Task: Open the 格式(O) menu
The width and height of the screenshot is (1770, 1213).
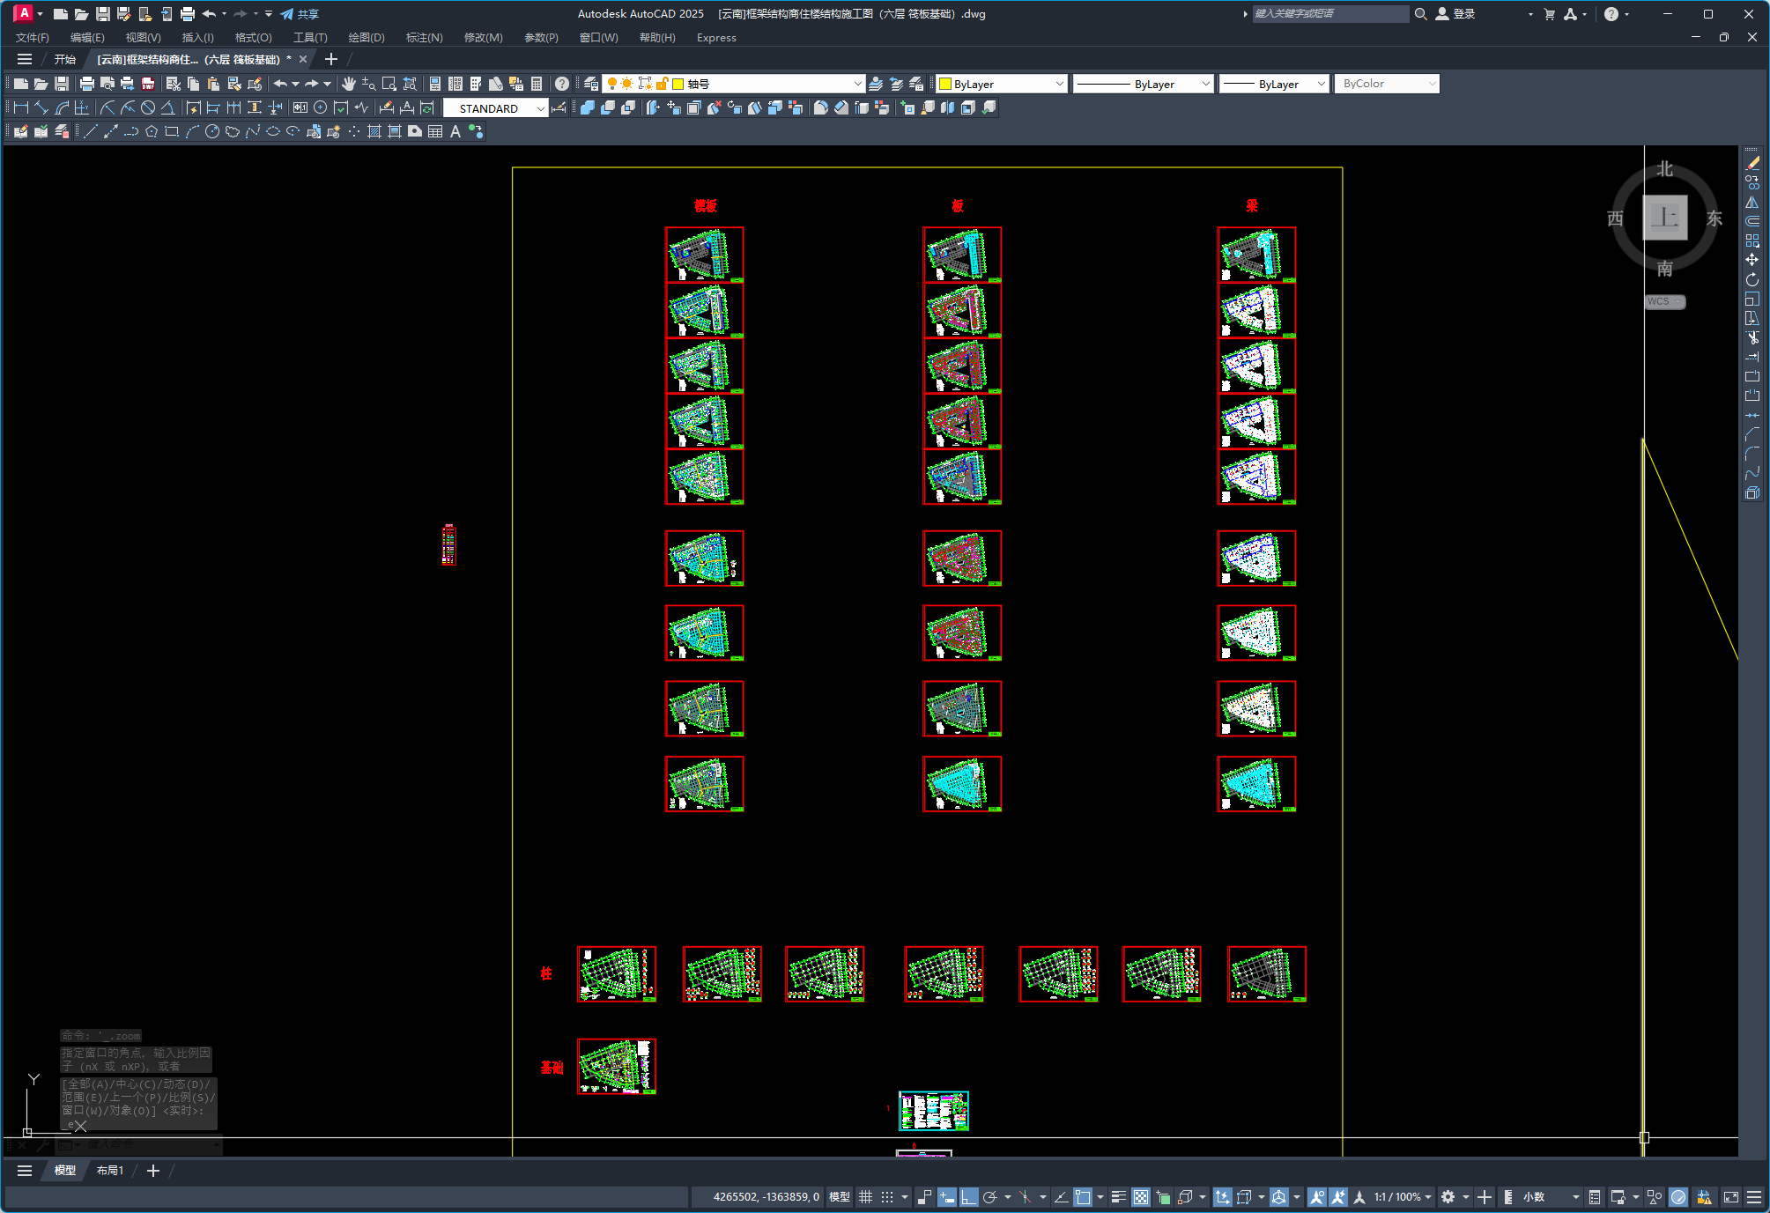Action: point(253,37)
